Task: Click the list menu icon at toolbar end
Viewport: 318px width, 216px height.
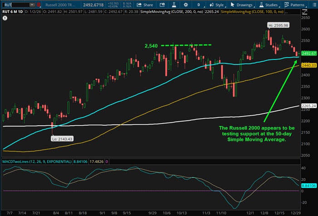Action: click(x=314, y=5)
